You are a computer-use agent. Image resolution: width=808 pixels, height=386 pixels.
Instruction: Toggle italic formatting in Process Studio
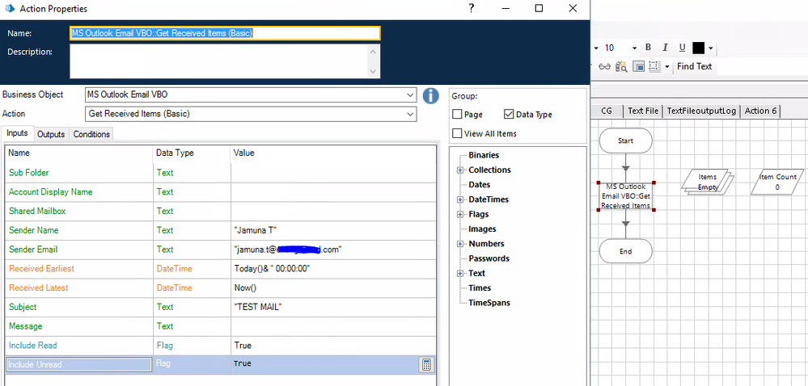pos(665,48)
